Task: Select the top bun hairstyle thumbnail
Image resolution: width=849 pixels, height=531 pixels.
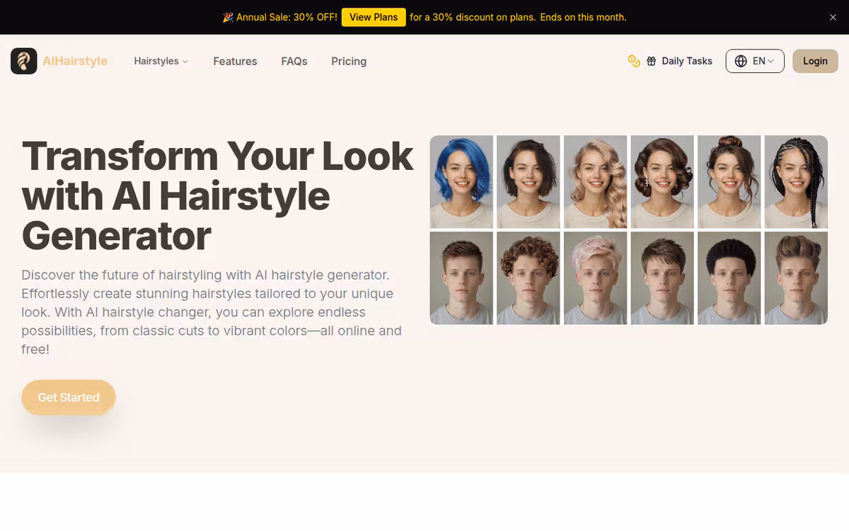Action: pos(729,182)
